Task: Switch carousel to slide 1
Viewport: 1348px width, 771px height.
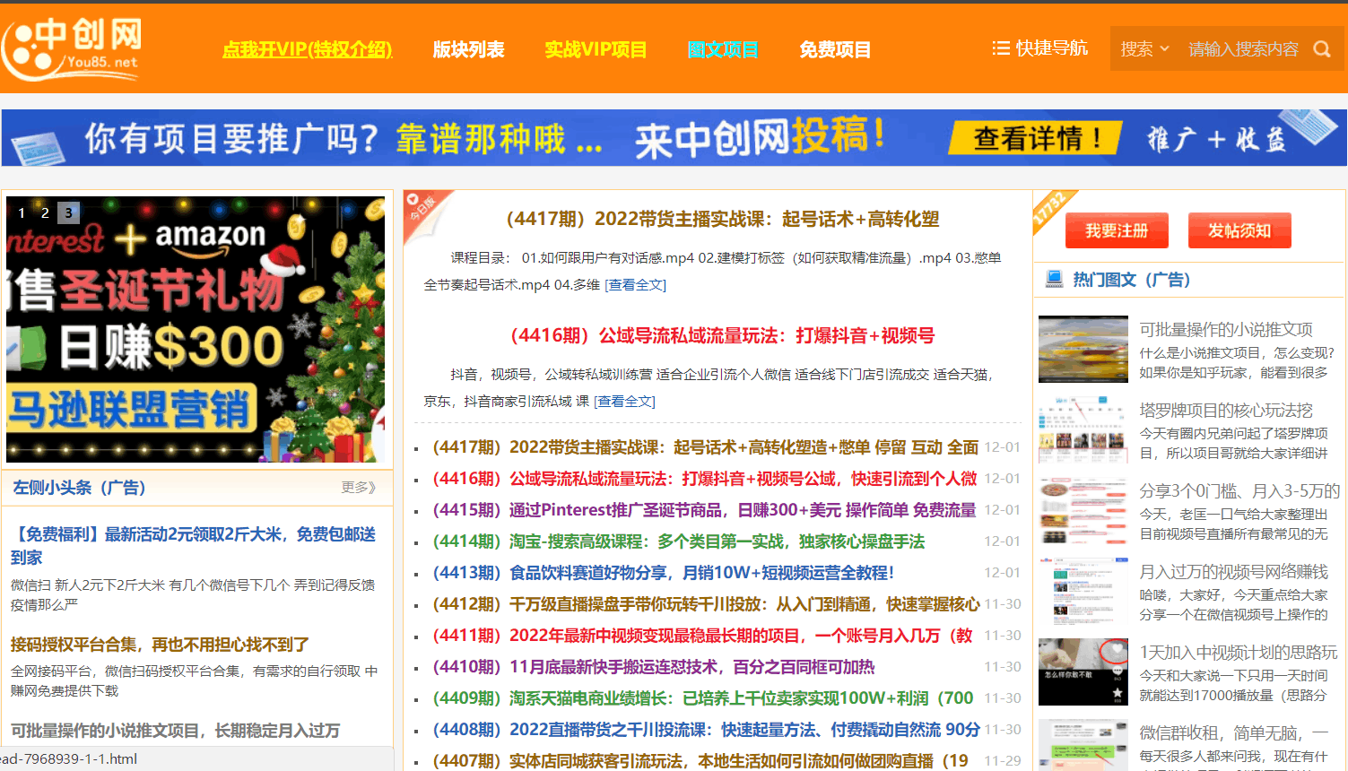Action: [x=22, y=212]
